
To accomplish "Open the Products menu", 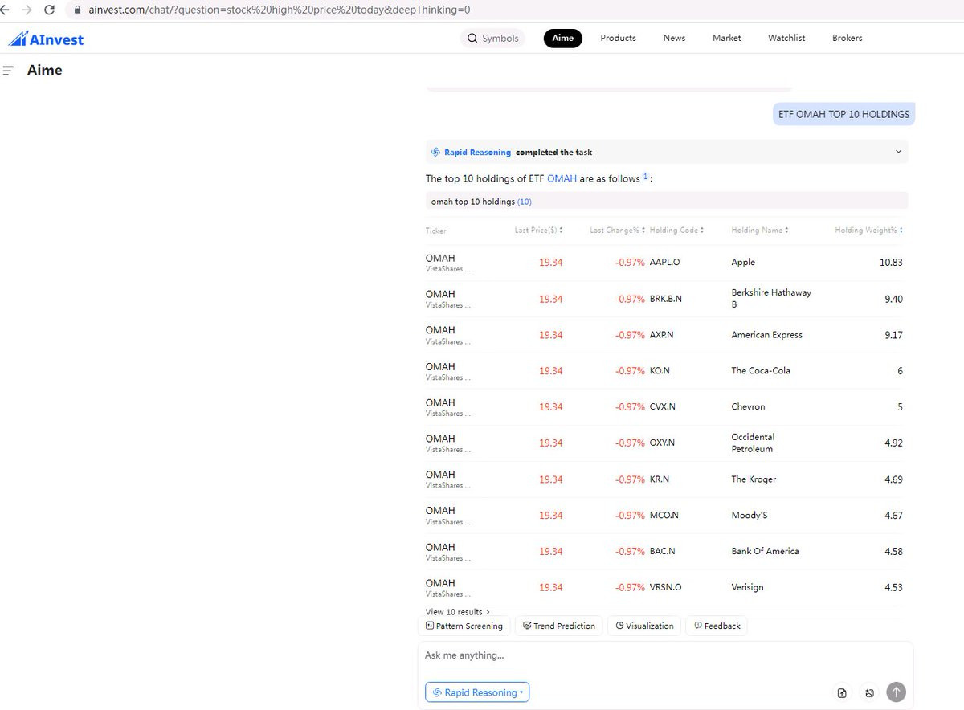I will 618,38.
